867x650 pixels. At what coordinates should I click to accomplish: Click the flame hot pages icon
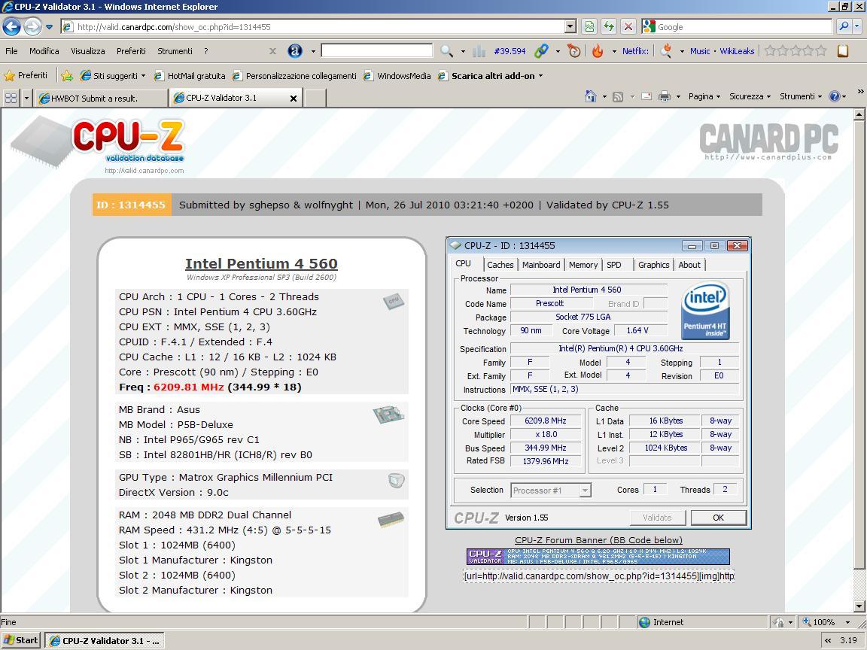pyautogui.click(x=598, y=51)
